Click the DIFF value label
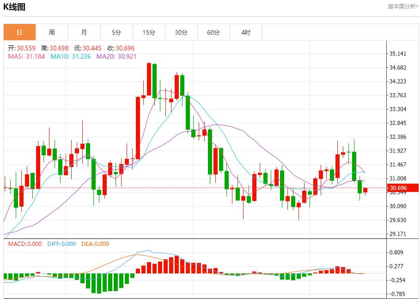 61,244
